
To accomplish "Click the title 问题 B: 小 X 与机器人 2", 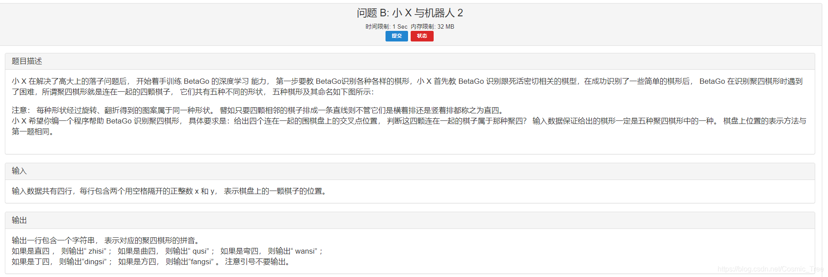I will [410, 13].
